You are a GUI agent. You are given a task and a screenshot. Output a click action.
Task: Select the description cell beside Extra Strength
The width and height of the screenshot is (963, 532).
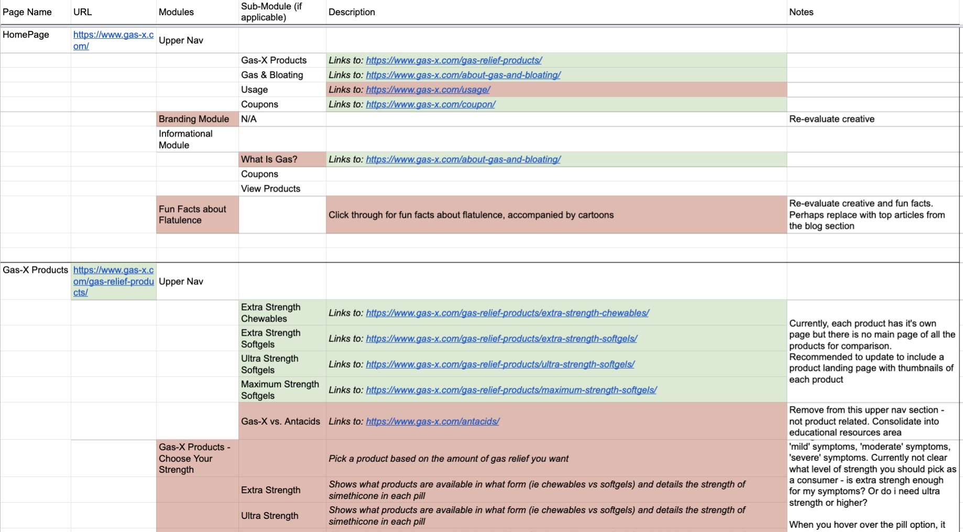click(x=556, y=490)
